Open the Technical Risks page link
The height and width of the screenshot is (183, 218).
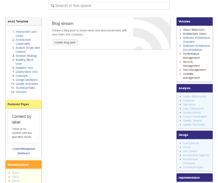click(25, 88)
